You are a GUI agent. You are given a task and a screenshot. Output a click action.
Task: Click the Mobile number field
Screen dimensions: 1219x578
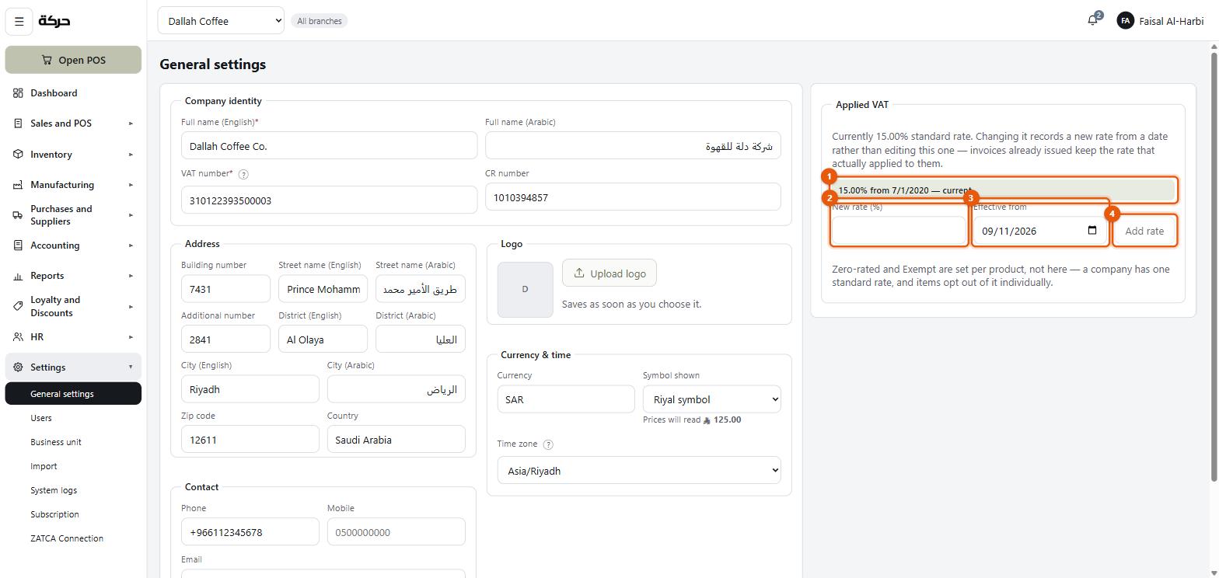pos(396,532)
